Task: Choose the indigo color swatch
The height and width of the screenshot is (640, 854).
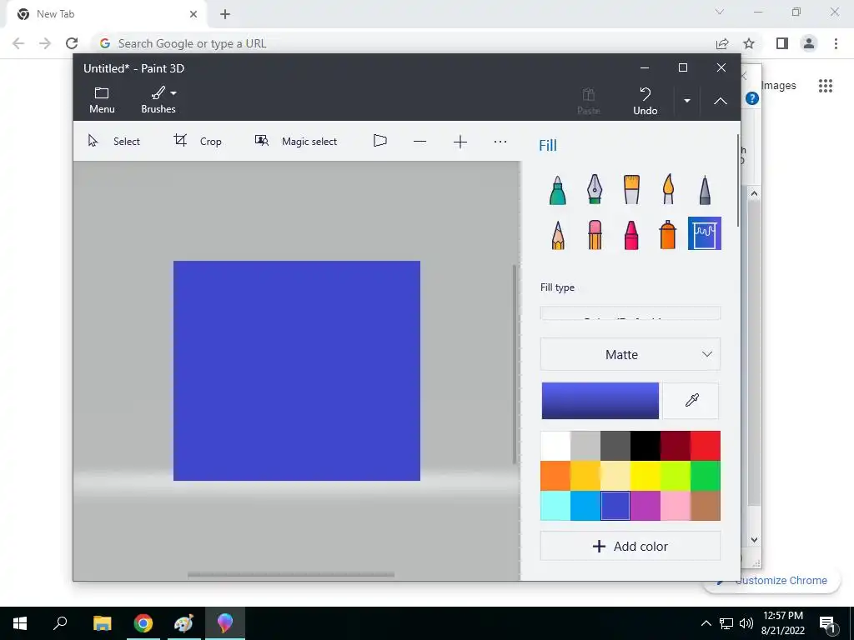Action: point(615,506)
